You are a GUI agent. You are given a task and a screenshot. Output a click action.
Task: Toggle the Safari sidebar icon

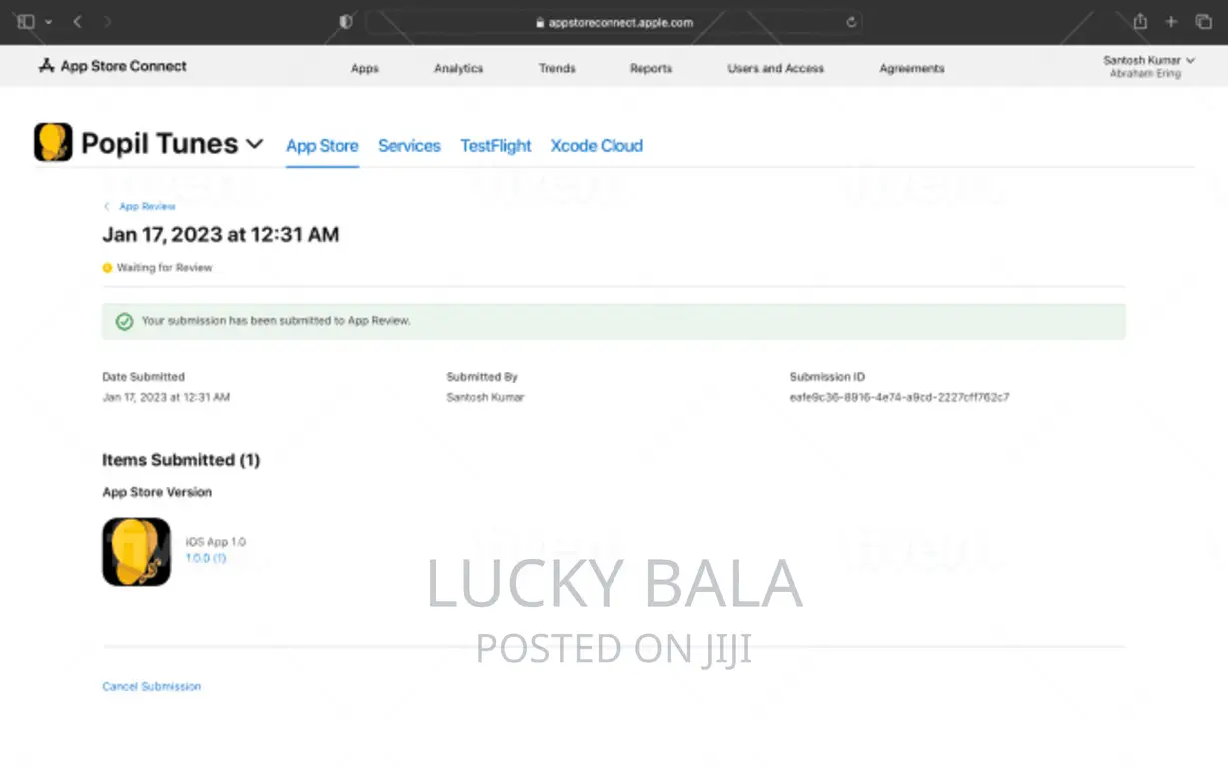pyautogui.click(x=26, y=21)
